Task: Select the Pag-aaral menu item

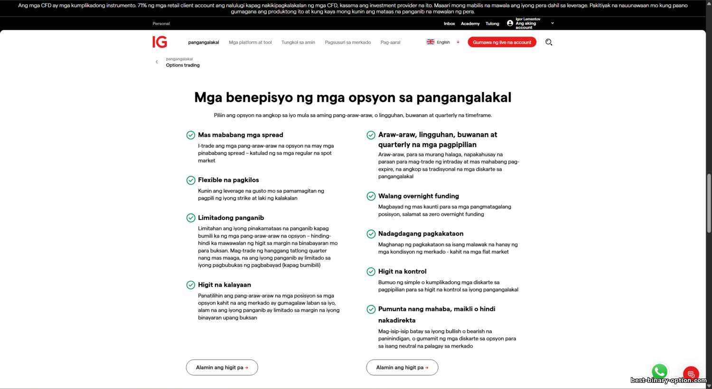Action: click(x=390, y=42)
